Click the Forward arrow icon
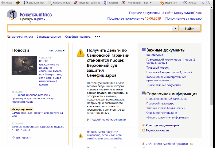The image size is (215, 148). pyautogui.click(x=18, y=2)
